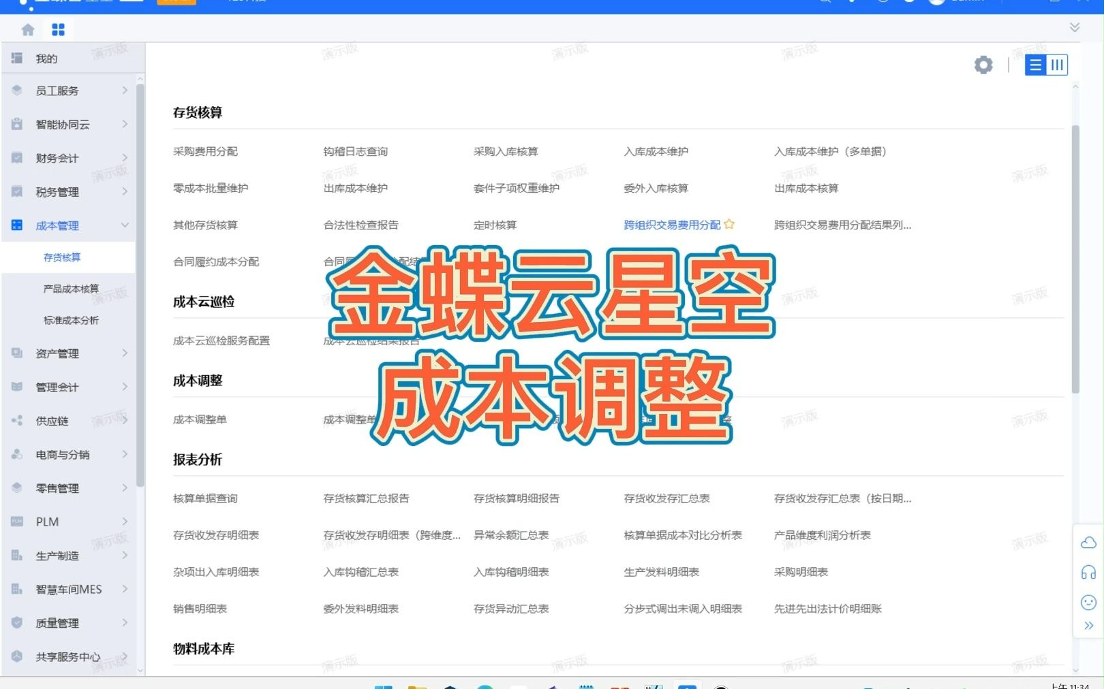Expand 财务会计 chevron
This screenshot has width=1104, height=689.
[125, 157]
